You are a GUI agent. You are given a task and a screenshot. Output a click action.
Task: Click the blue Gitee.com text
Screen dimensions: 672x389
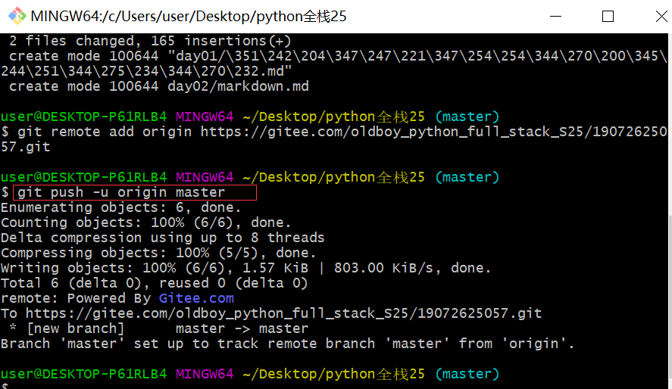[x=196, y=298]
